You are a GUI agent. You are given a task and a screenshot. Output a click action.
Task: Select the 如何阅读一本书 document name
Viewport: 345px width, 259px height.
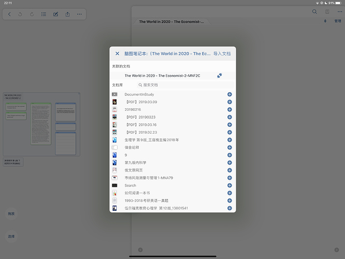[x=137, y=193]
